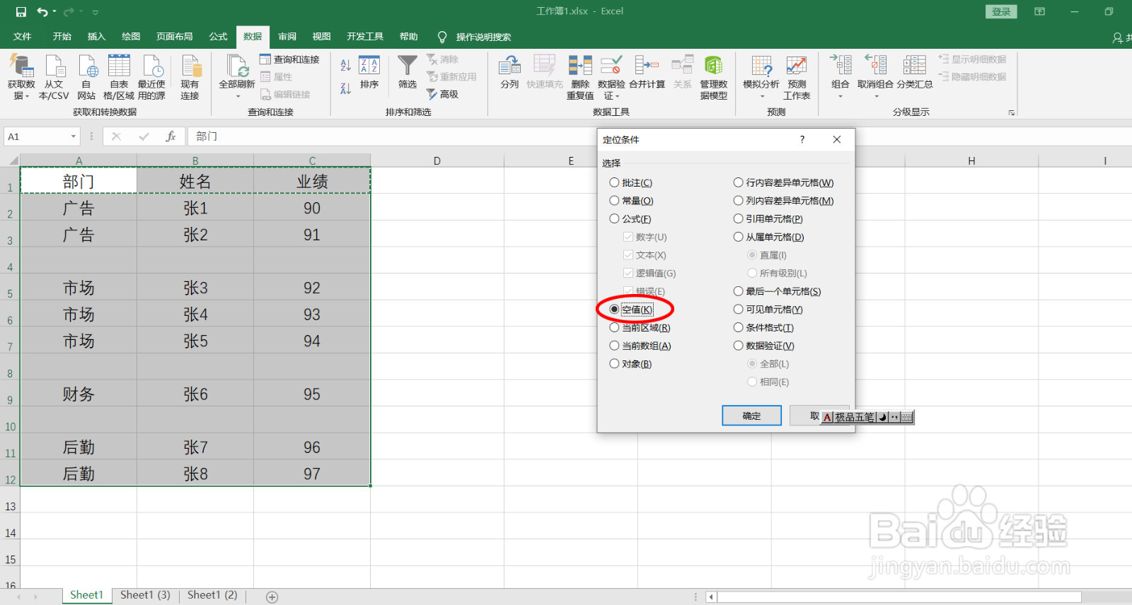
Task: Open the Name Box dropdown arrow
Action: point(73,136)
